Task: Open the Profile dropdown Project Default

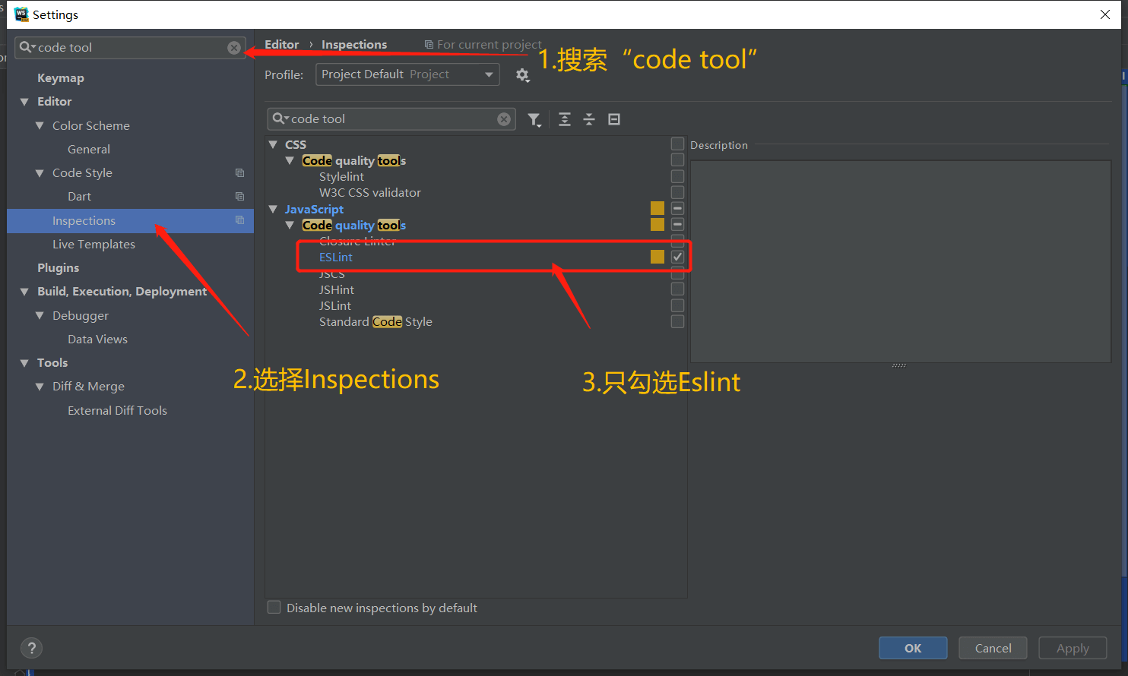Action: click(x=407, y=74)
